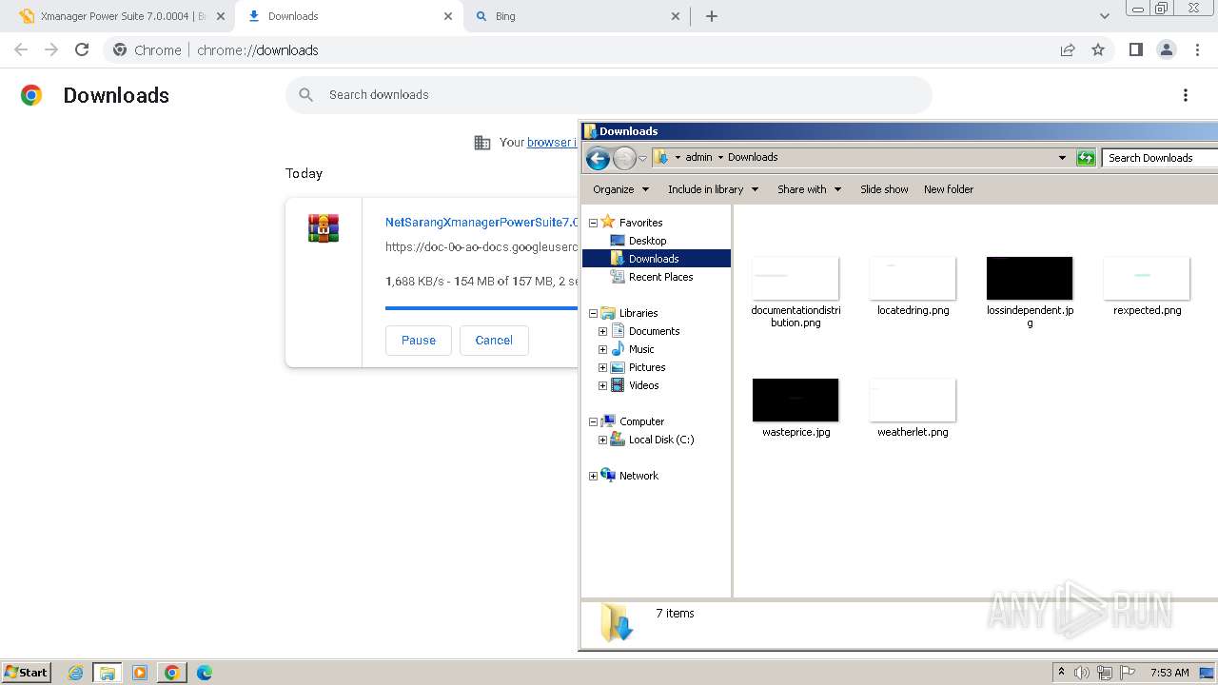Click Explorer forward arrow button
The height and width of the screenshot is (685, 1218).
pos(624,158)
